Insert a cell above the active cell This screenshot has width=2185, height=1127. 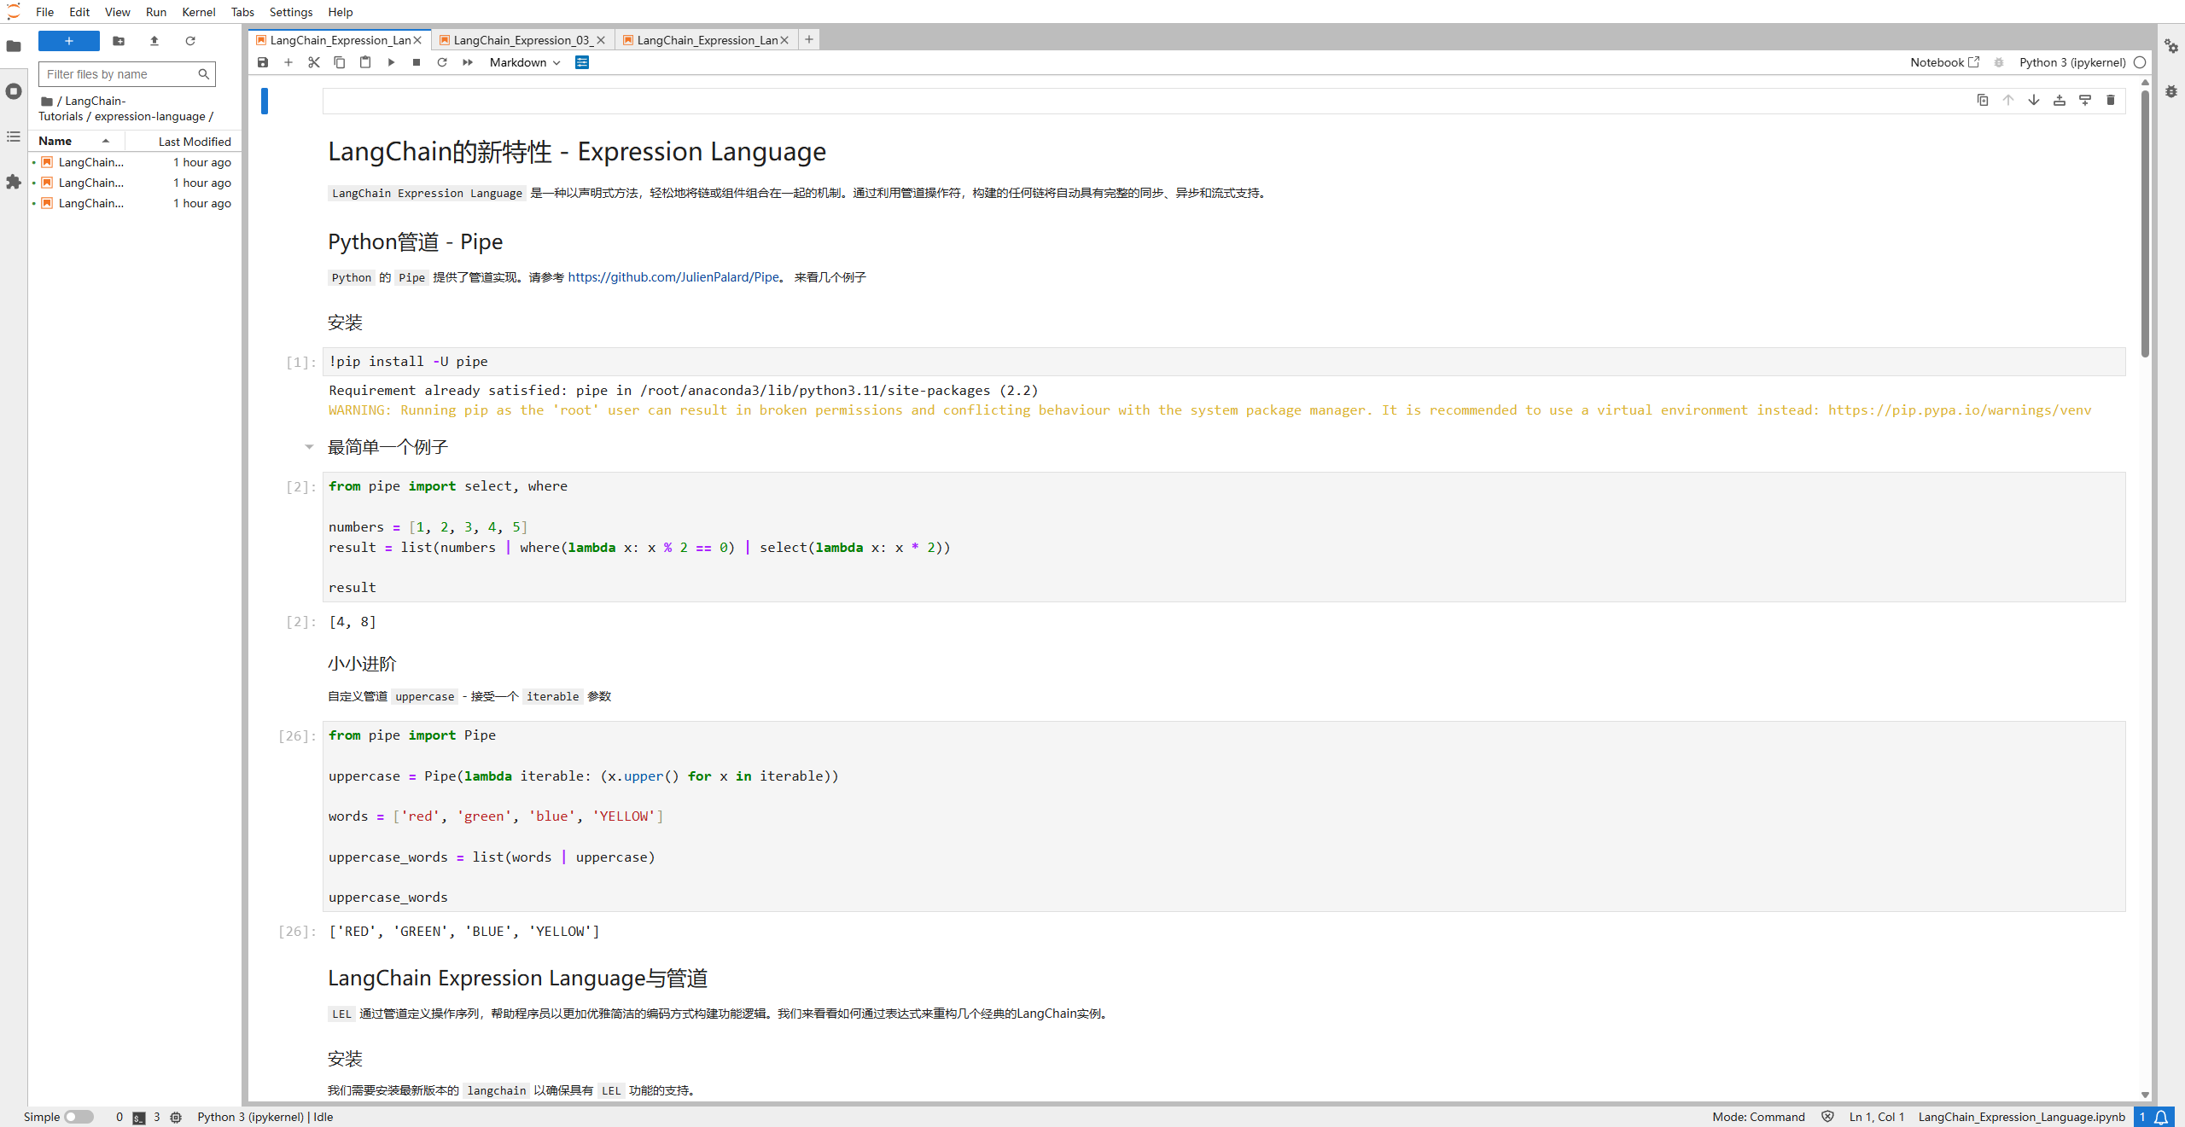click(x=2060, y=100)
